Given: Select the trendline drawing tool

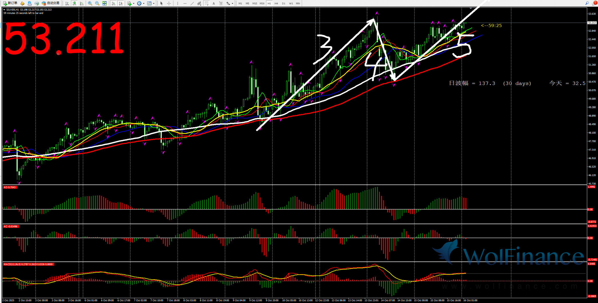Looking at the screenshot, I should click(192, 3).
